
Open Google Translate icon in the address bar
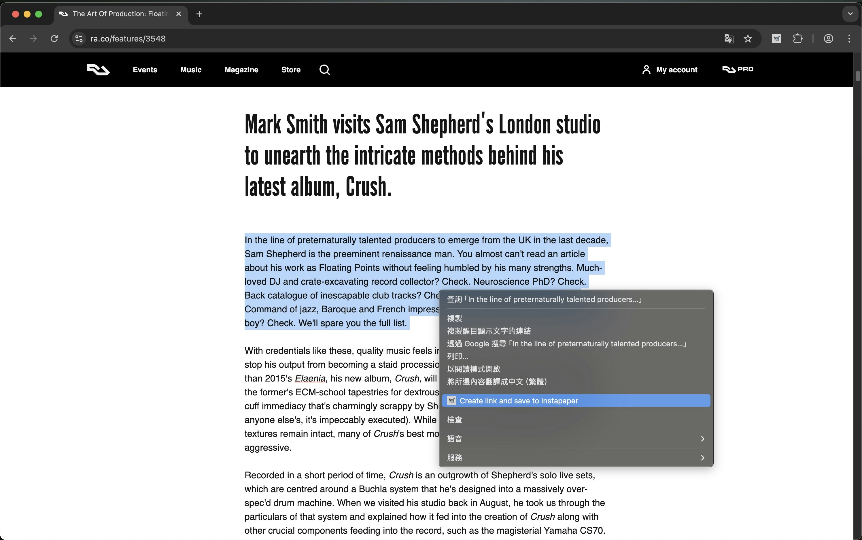pyautogui.click(x=729, y=39)
